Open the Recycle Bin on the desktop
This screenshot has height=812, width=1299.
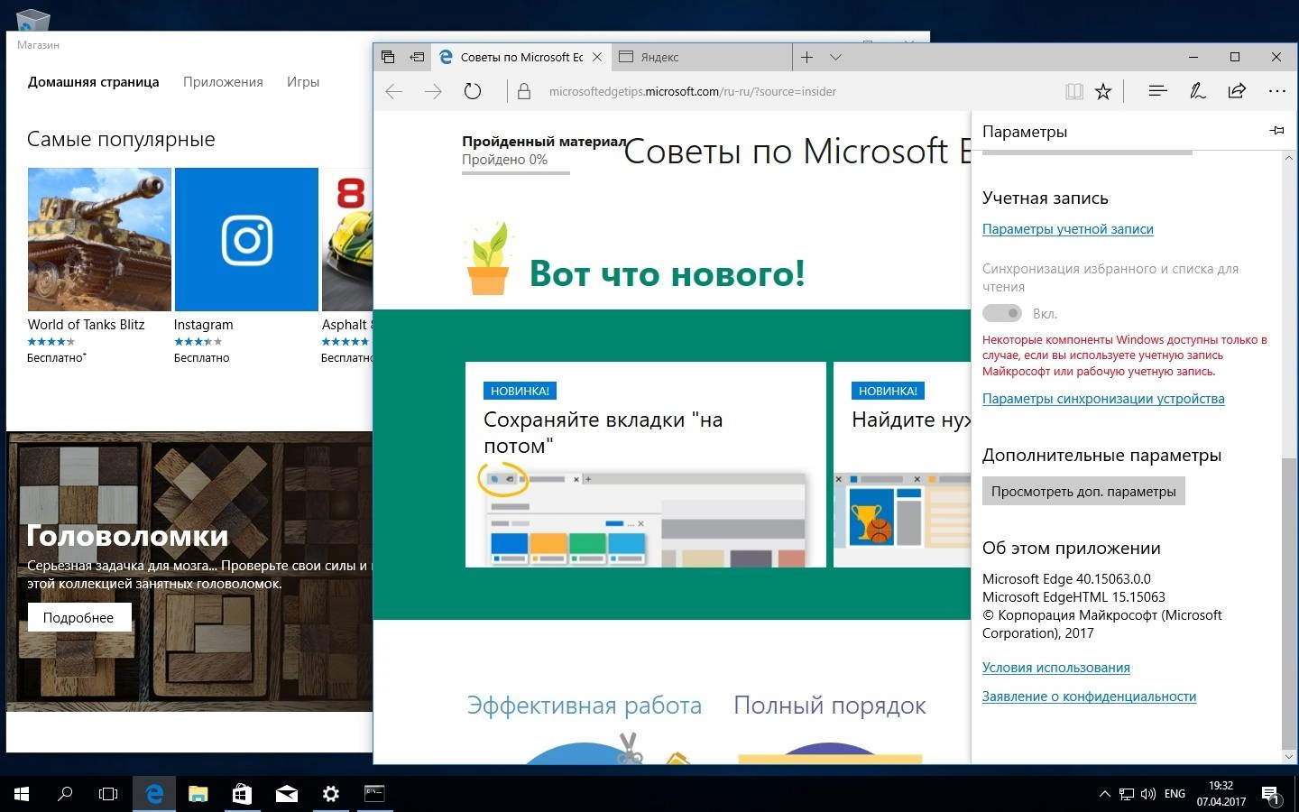pos(32,19)
